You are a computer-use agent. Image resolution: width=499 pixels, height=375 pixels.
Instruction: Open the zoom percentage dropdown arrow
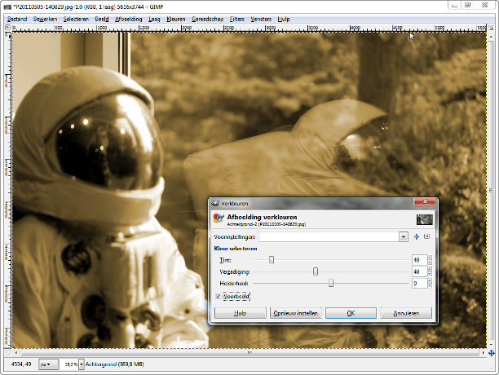(x=82, y=364)
